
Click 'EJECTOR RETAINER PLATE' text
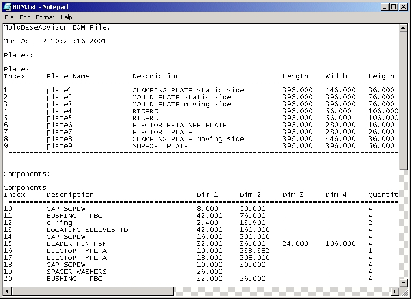[180, 125]
